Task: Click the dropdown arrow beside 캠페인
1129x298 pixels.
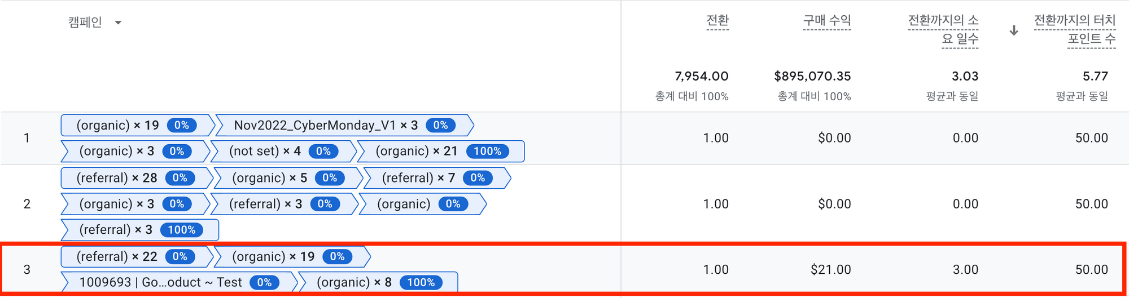Action: coord(118,23)
